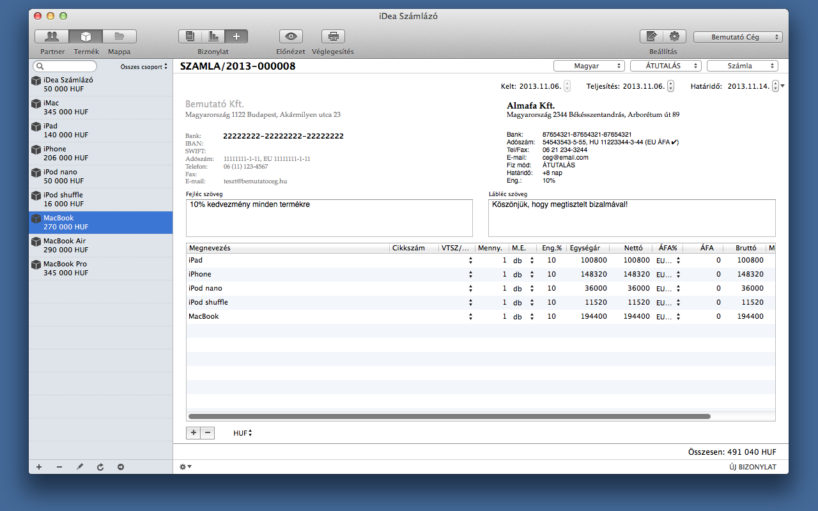818x511 pixels.
Task: Click the Bruttó column header
Action: (x=745, y=248)
